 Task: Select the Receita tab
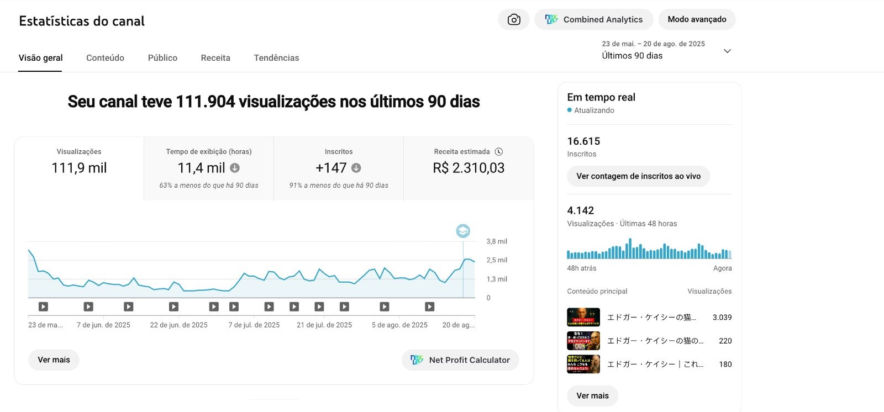pos(215,58)
